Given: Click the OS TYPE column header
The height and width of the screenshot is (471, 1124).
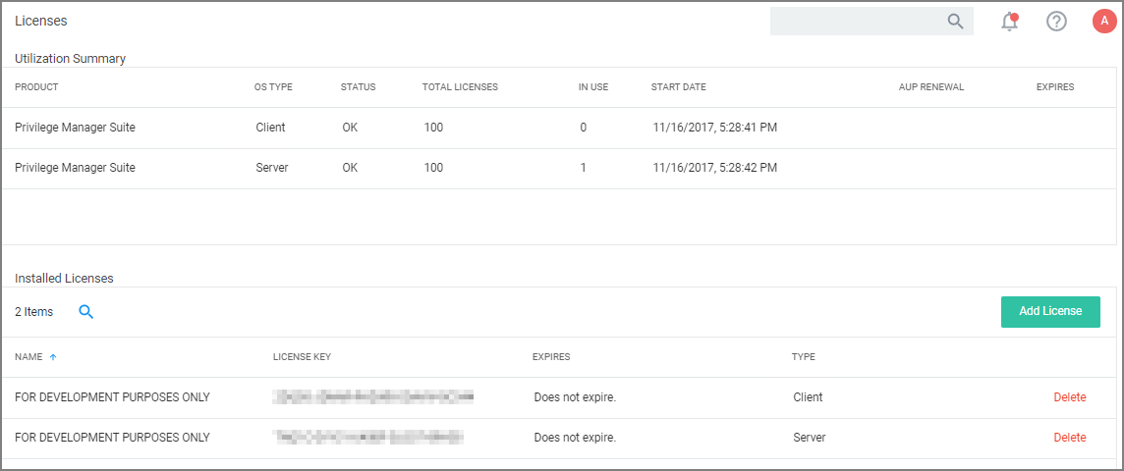Looking at the screenshot, I should click(273, 87).
